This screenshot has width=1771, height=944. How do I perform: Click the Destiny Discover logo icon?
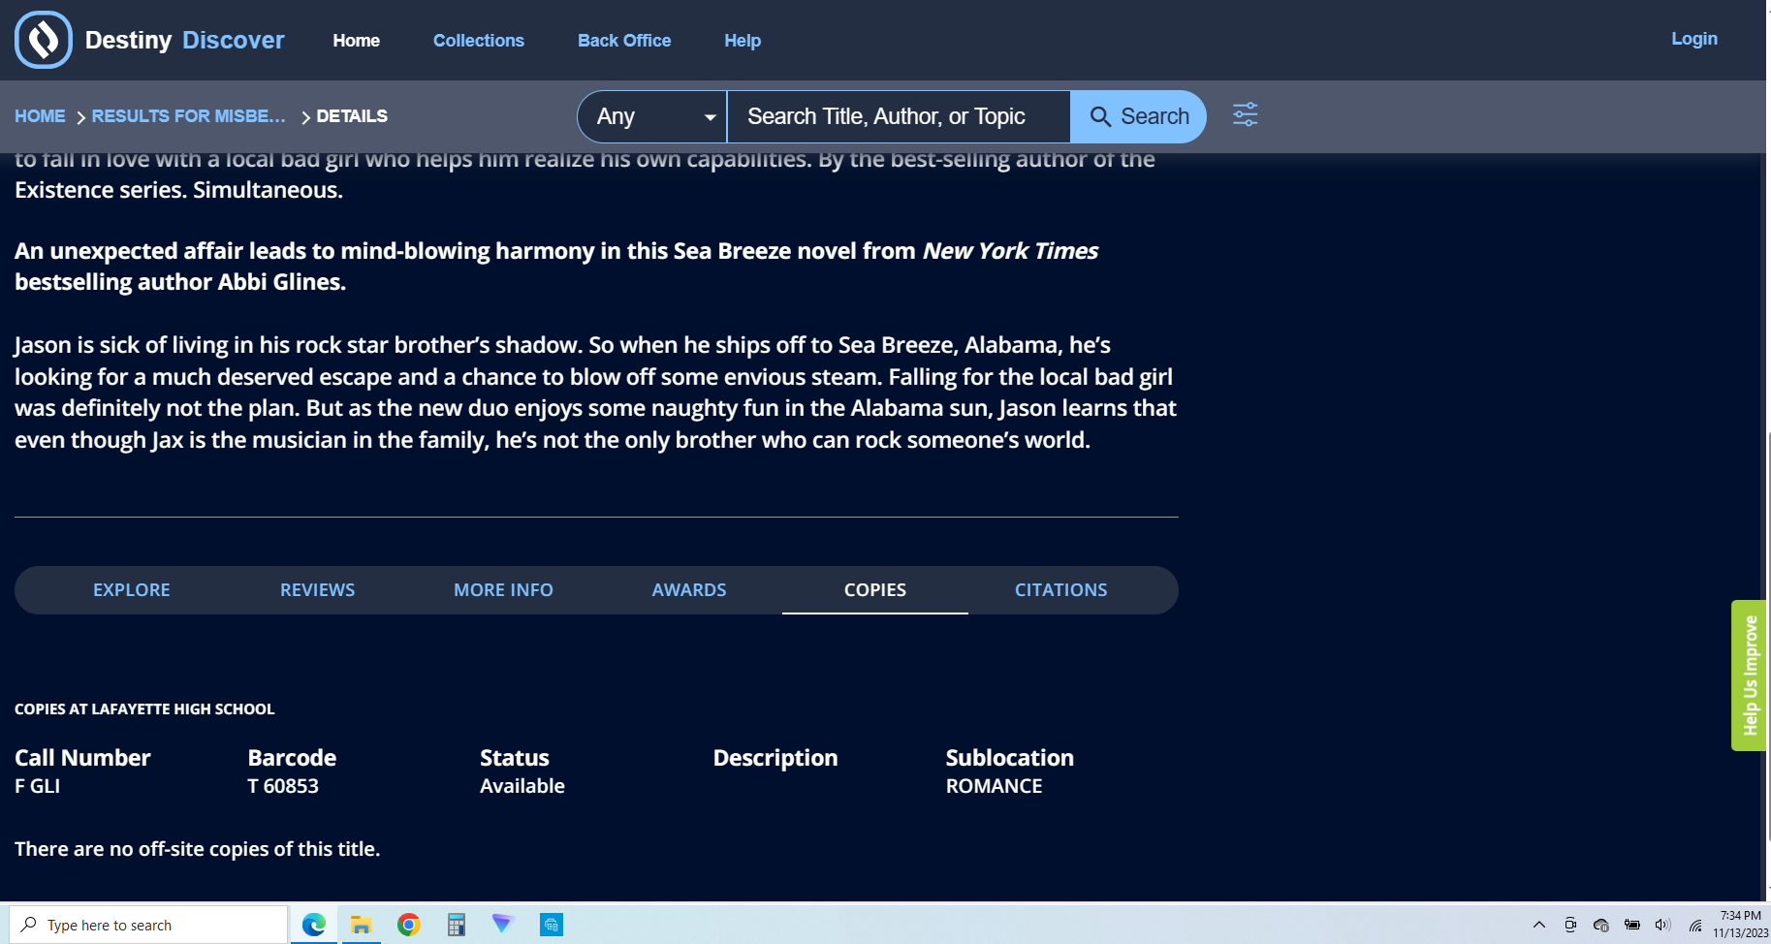[x=44, y=40]
